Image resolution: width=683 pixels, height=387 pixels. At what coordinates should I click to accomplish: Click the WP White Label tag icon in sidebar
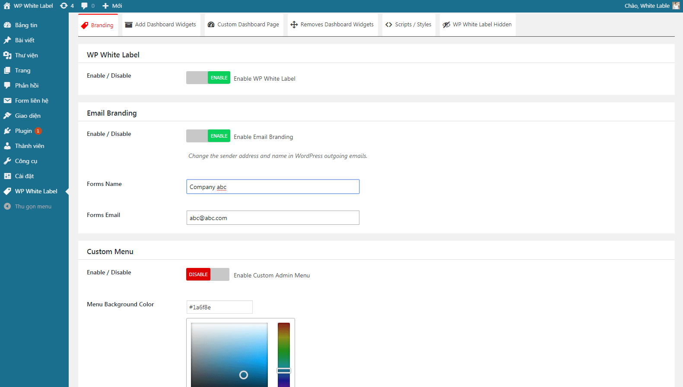[7, 191]
